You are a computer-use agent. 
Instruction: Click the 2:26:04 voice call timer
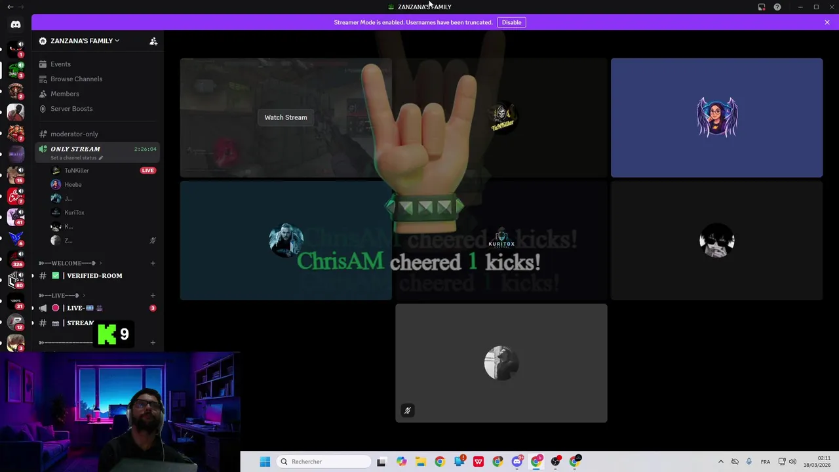(146, 149)
